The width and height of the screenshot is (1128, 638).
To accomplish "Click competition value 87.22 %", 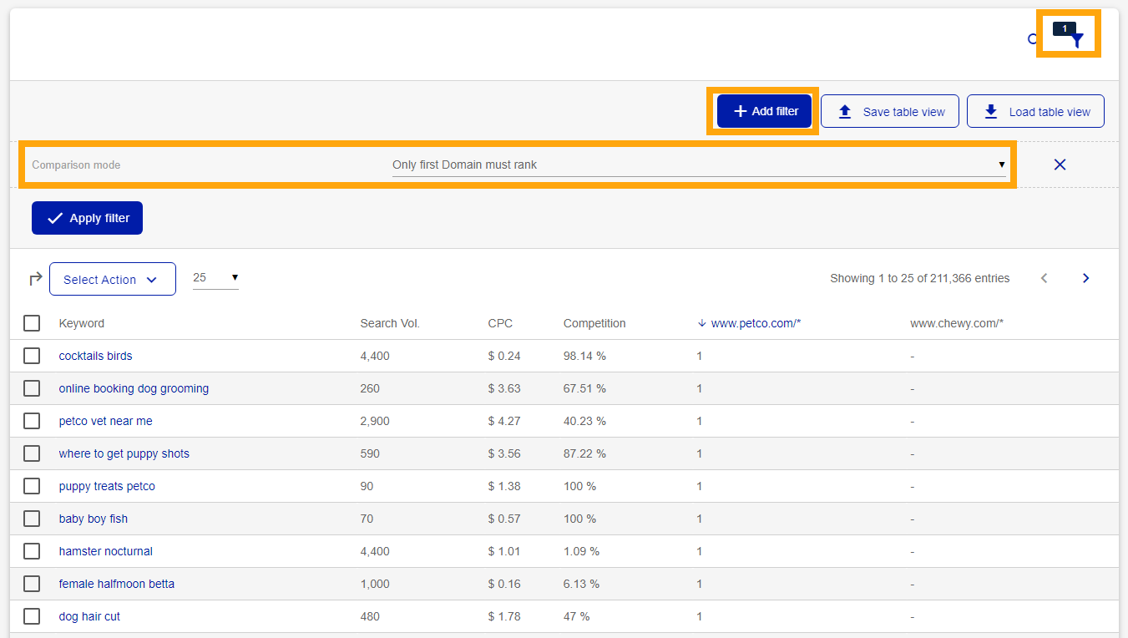I will [584, 453].
